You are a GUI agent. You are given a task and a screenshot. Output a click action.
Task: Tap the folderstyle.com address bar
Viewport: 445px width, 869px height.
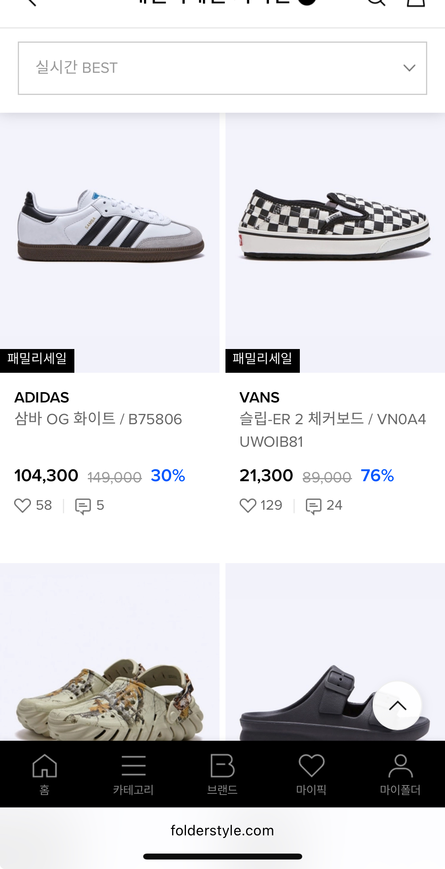tap(222, 830)
